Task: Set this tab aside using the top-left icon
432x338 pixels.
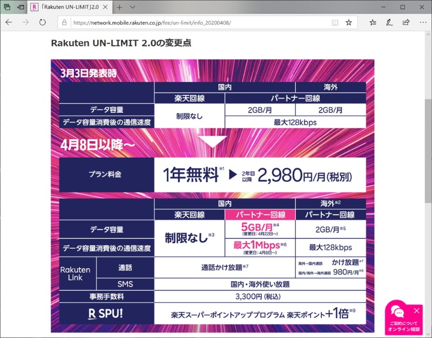Action: [x=6, y=6]
